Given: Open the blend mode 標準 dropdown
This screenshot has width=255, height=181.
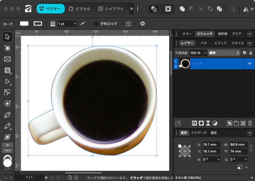Looking at the screenshot, I should click(224, 53).
